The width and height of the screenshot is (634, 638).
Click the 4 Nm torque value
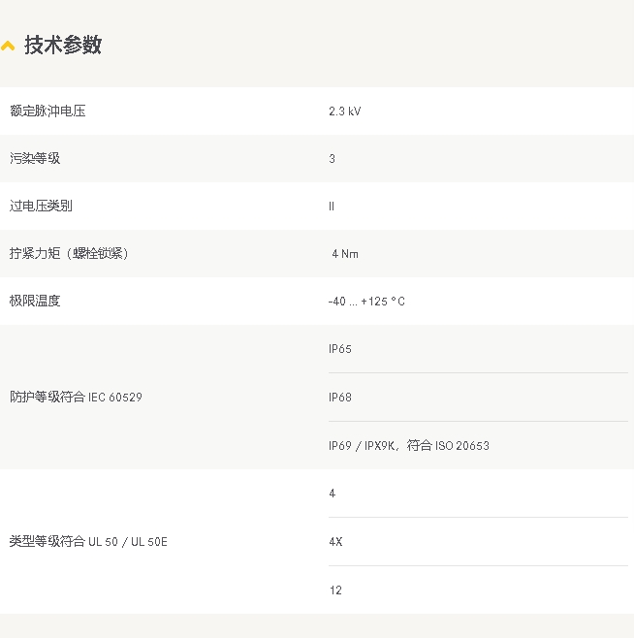tap(345, 254)
